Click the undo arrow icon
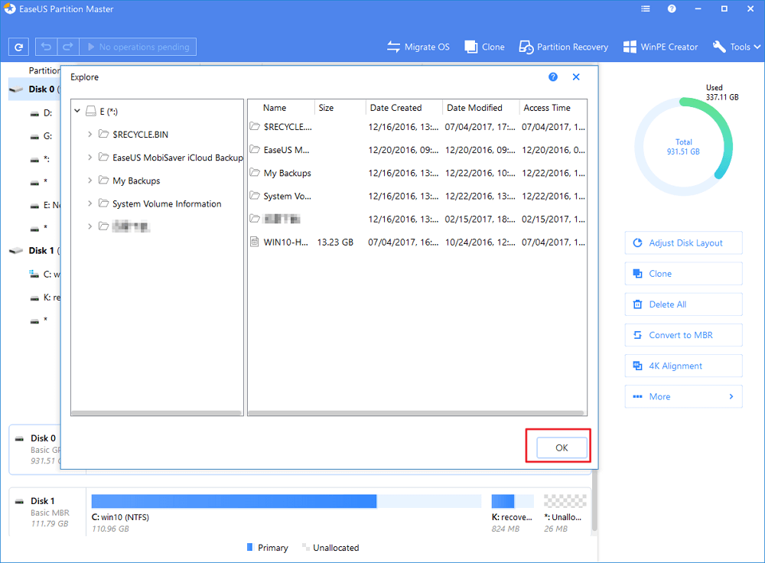The image size is (765, 563). pyautogui.click(x=47, y=47)
